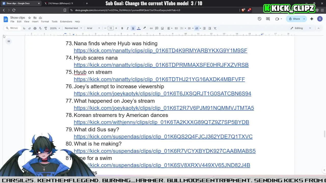Click the Gemini sparkle icon
Viewport: 326px width, 183px height.
coord(312,19)
